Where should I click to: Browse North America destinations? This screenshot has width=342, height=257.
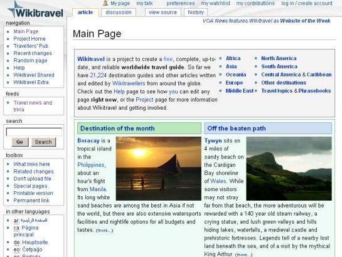(279, 58)
